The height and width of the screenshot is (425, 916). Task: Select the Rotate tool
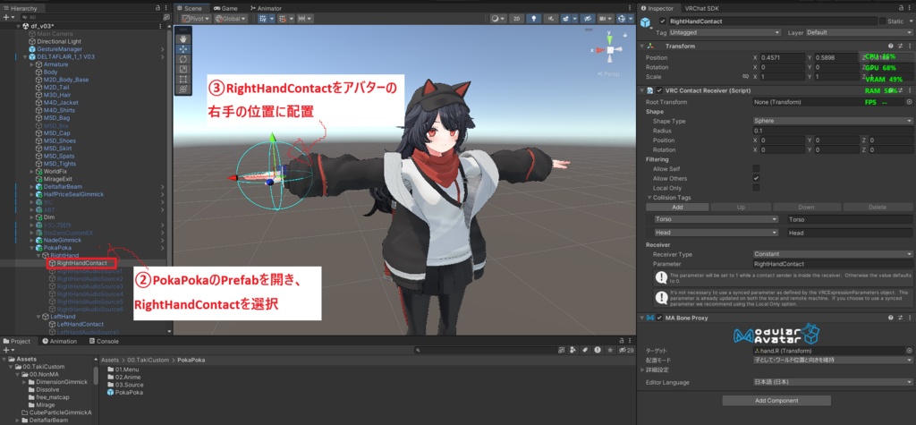182,59
